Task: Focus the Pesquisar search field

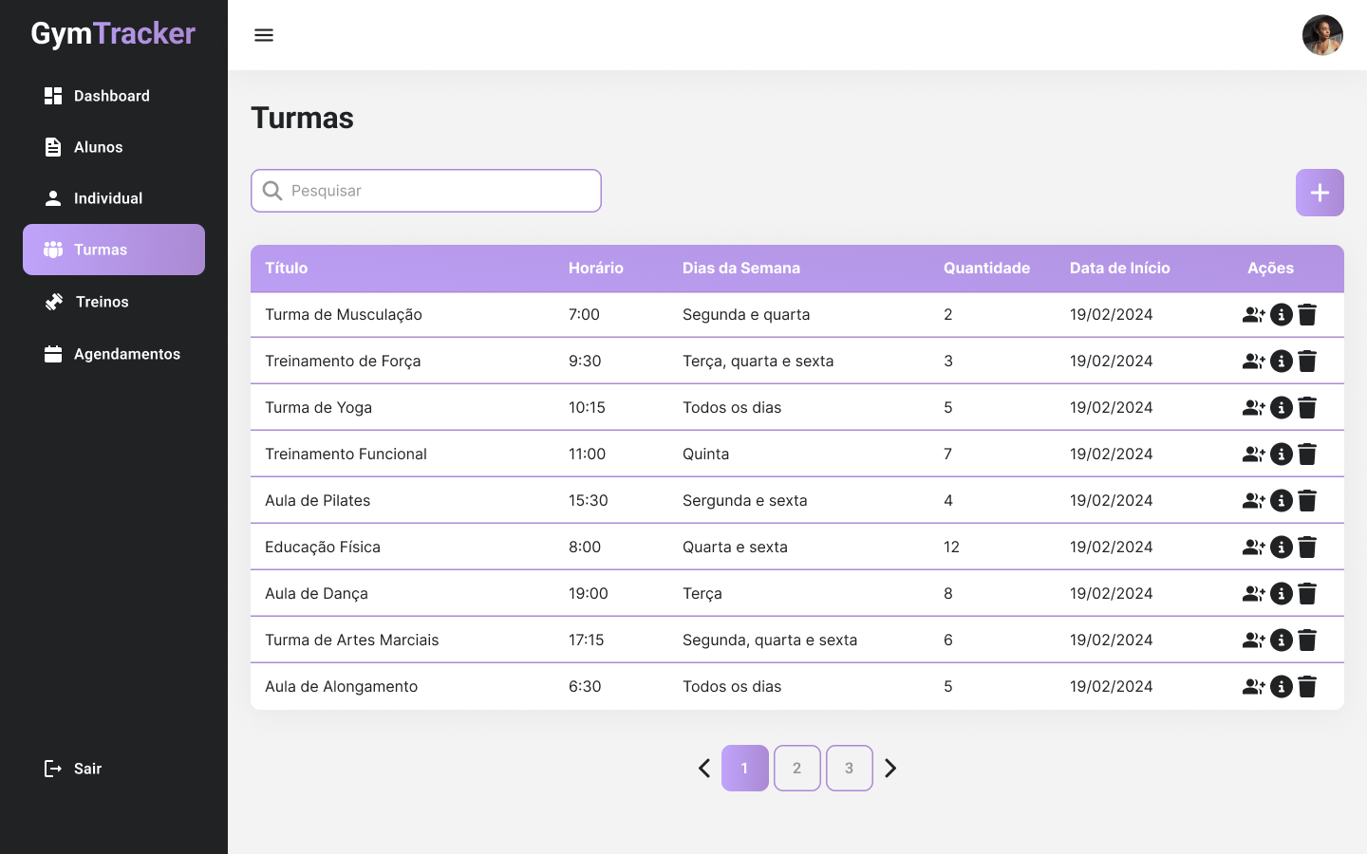Action: (437, 191)
